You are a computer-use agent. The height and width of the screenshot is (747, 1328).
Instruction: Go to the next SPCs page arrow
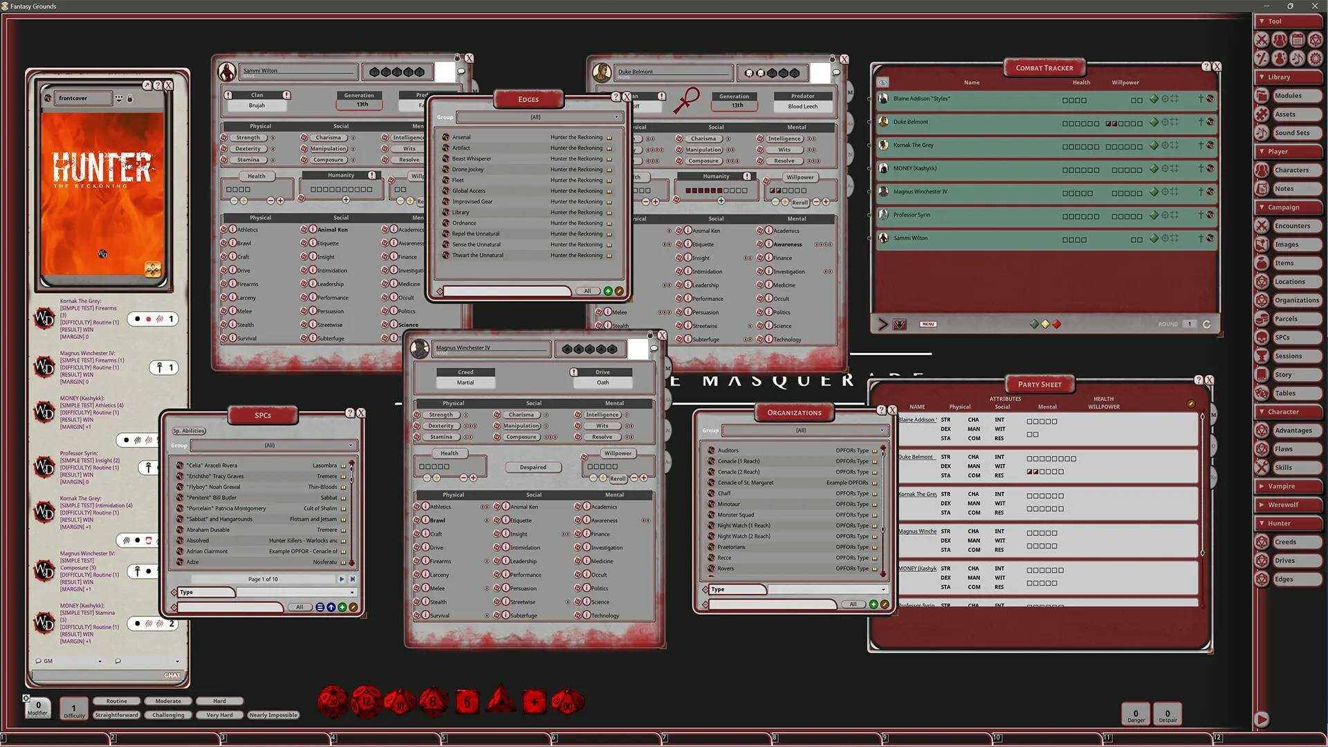coord(342,579)
